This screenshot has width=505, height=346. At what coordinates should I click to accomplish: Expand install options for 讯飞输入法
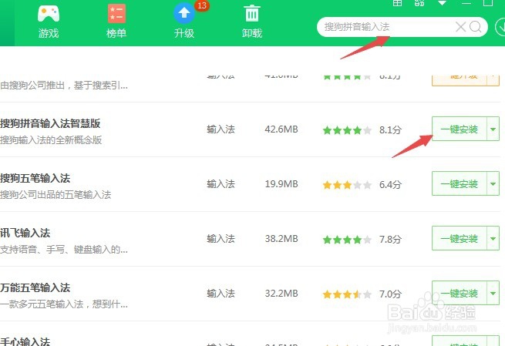pyautogui.click(x=493, y=238)
